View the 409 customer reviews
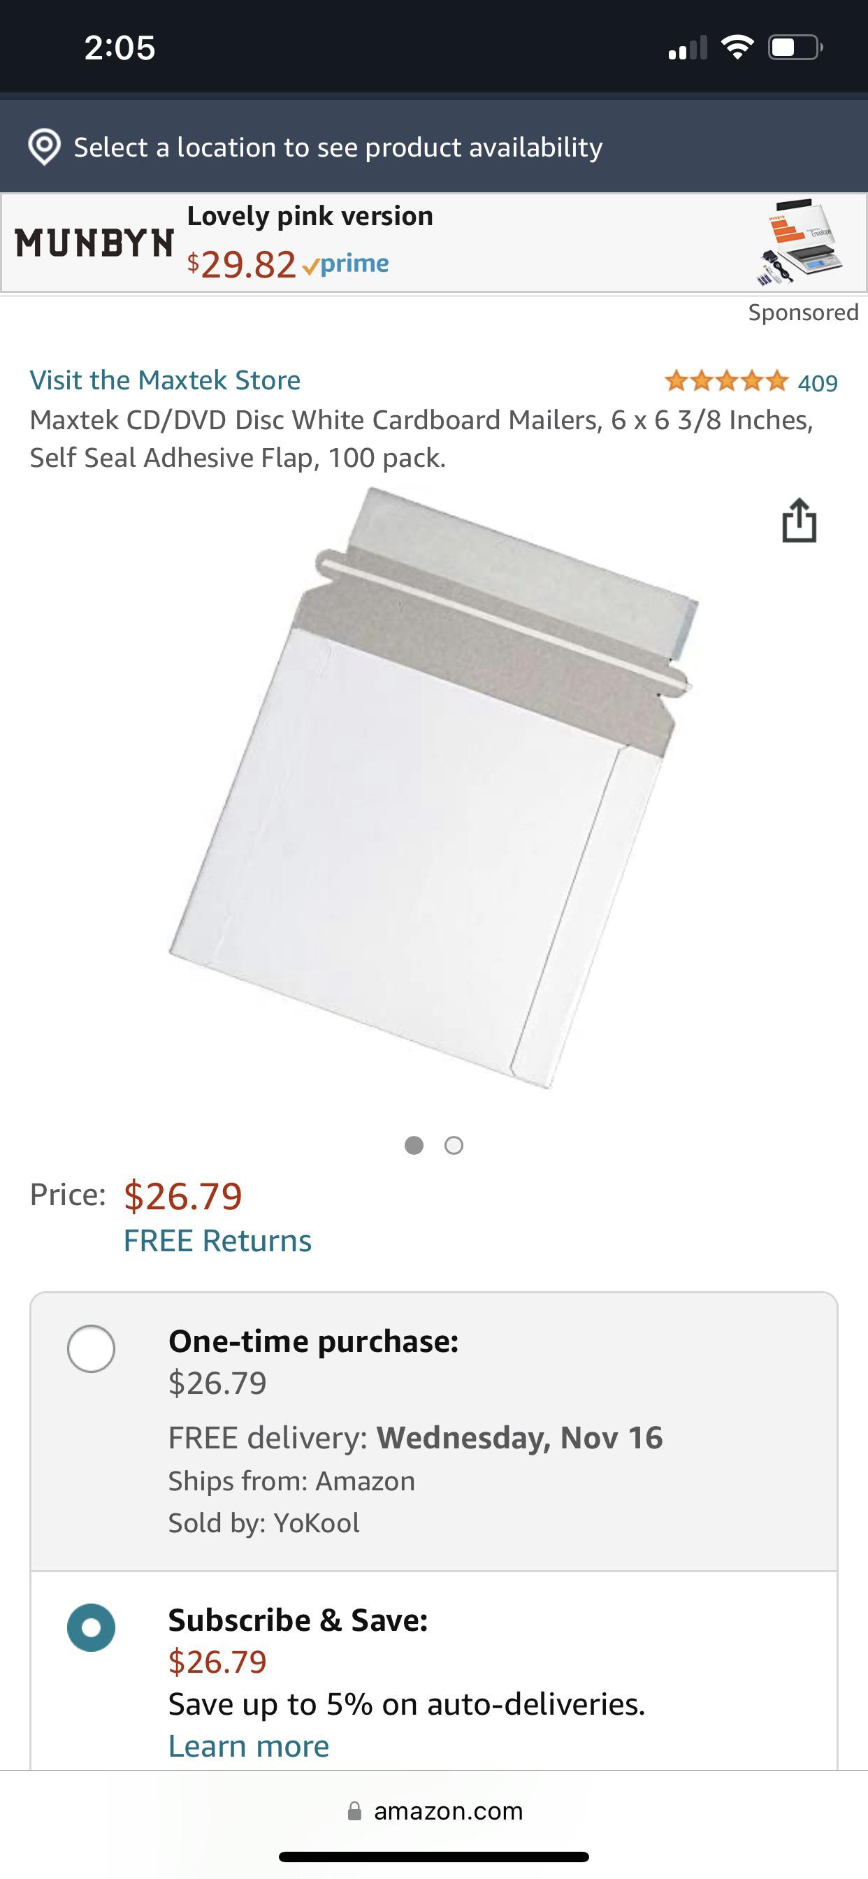This screenshot has height=1879, width=868. pyautogui.click(x=820, y=380)
